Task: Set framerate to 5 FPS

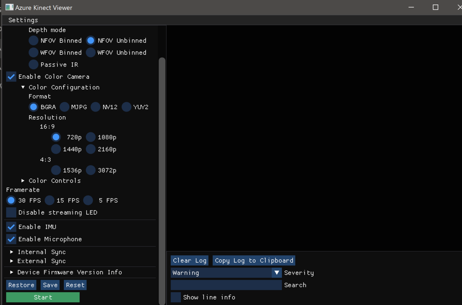Action: 88,200
